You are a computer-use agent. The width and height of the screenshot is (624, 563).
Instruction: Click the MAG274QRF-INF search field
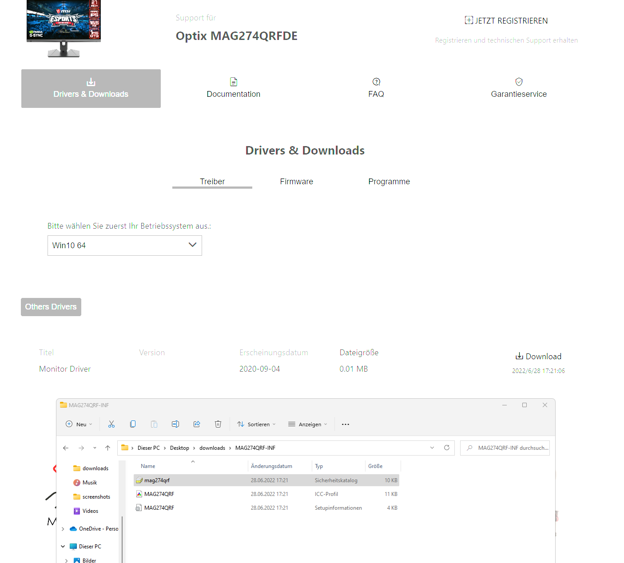(x=505, y=448)
